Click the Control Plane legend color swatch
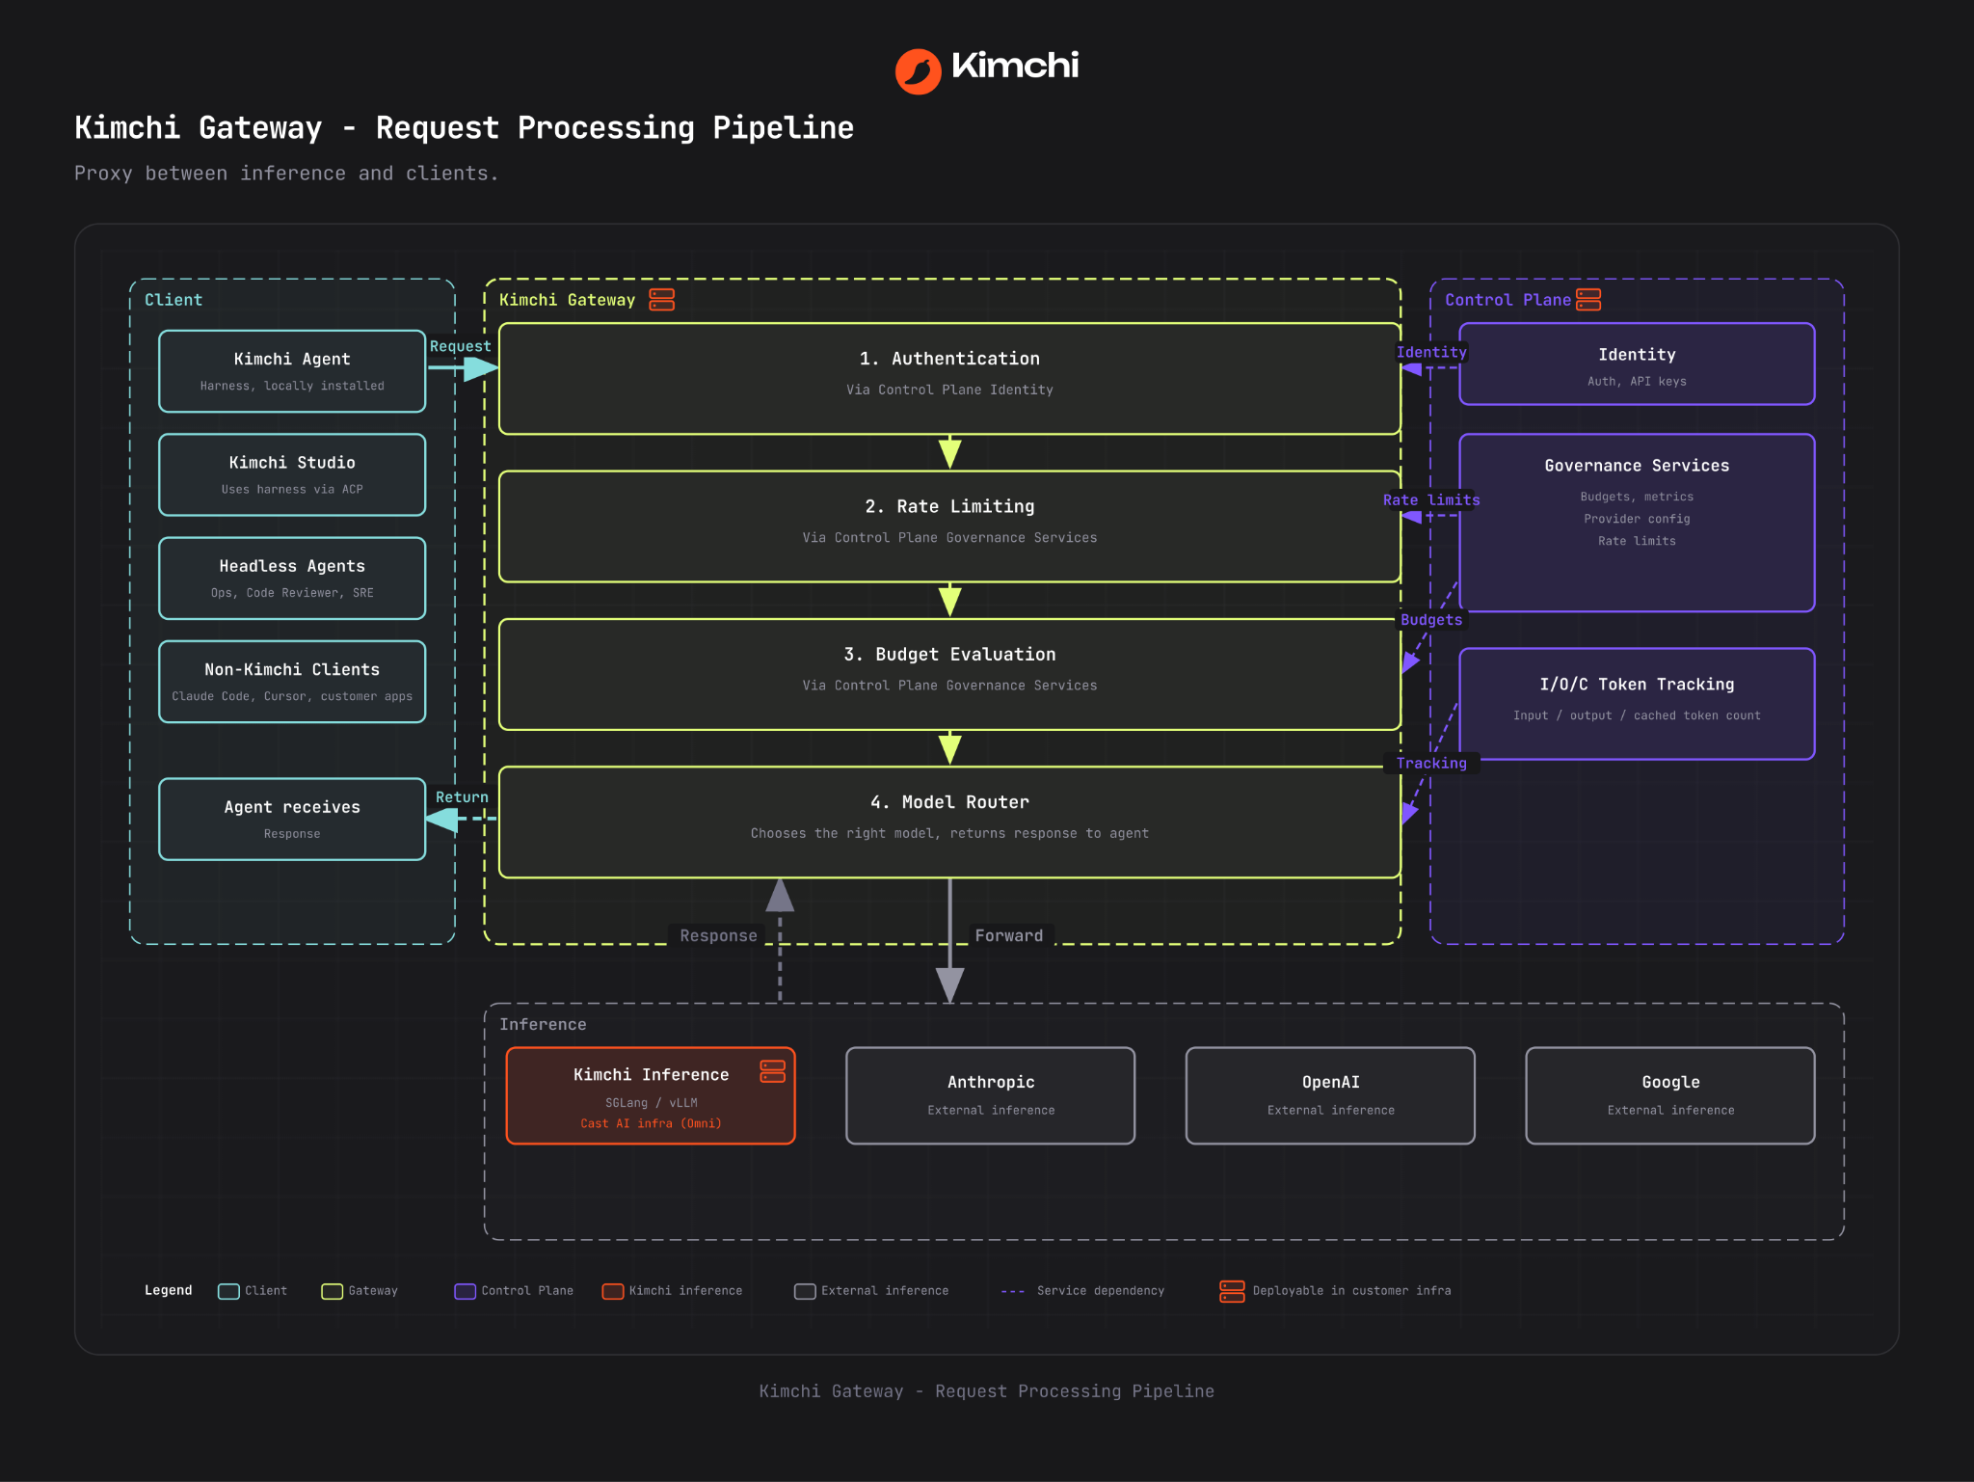 [x=465, y=1291]
